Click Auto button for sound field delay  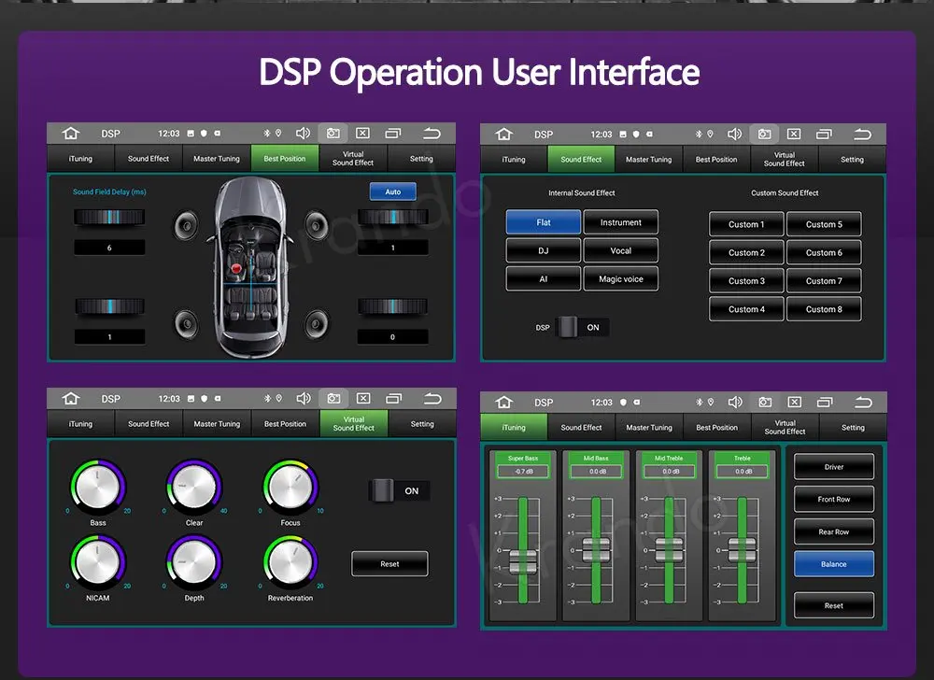392,191
